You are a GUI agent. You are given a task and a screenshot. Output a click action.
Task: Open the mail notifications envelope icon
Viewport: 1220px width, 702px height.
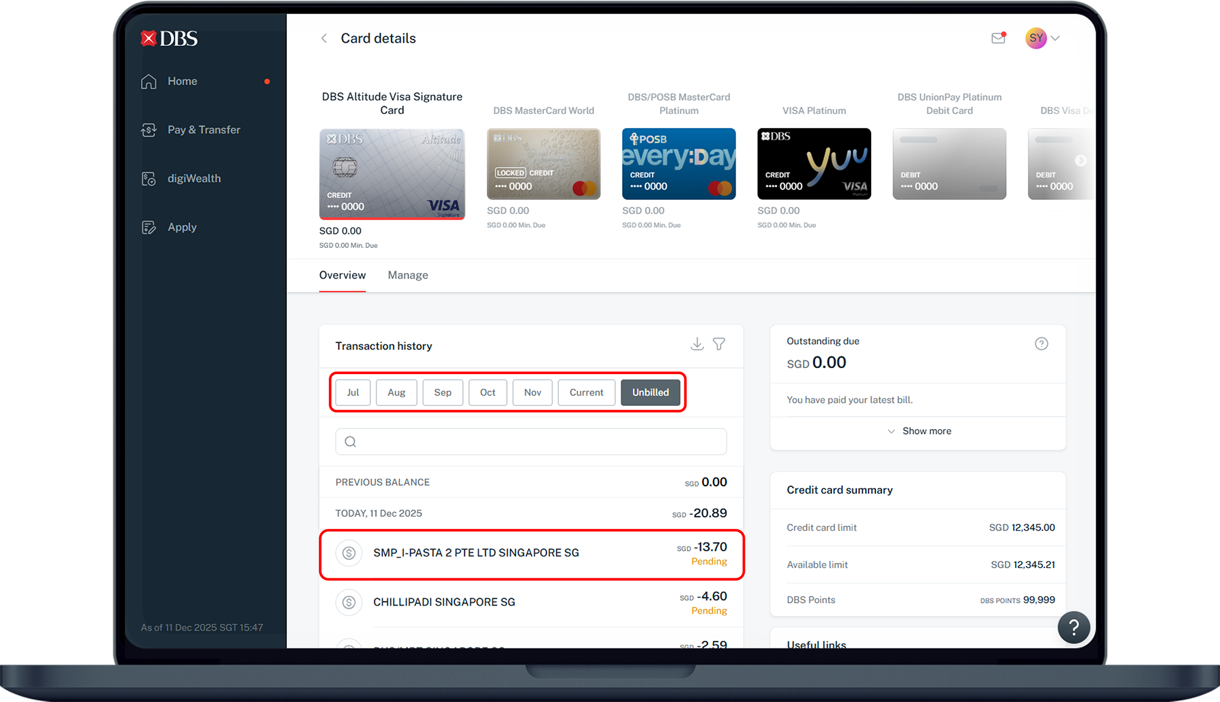coord(998,38)
